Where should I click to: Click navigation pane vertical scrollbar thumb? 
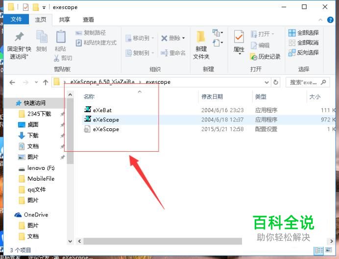70,131
